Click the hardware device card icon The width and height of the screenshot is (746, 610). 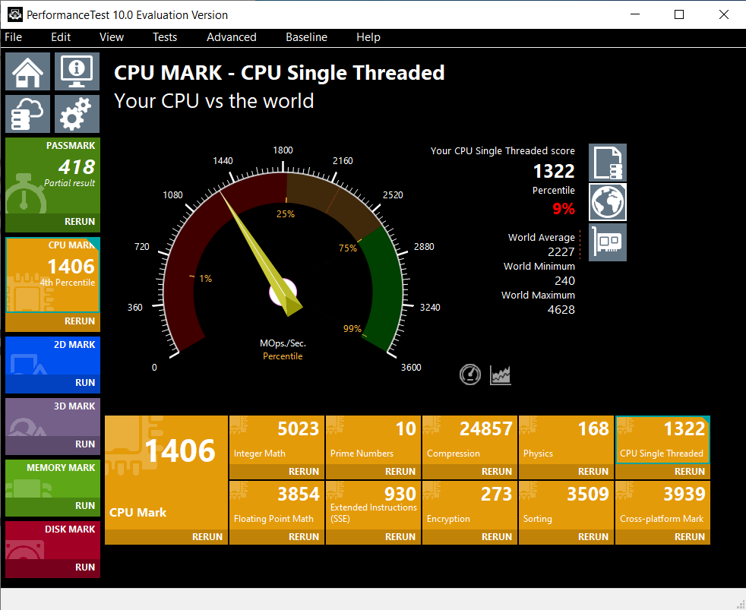(x=607, y=242)
